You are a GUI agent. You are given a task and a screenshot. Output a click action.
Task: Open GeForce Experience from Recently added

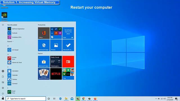click(x=16, y=29)
